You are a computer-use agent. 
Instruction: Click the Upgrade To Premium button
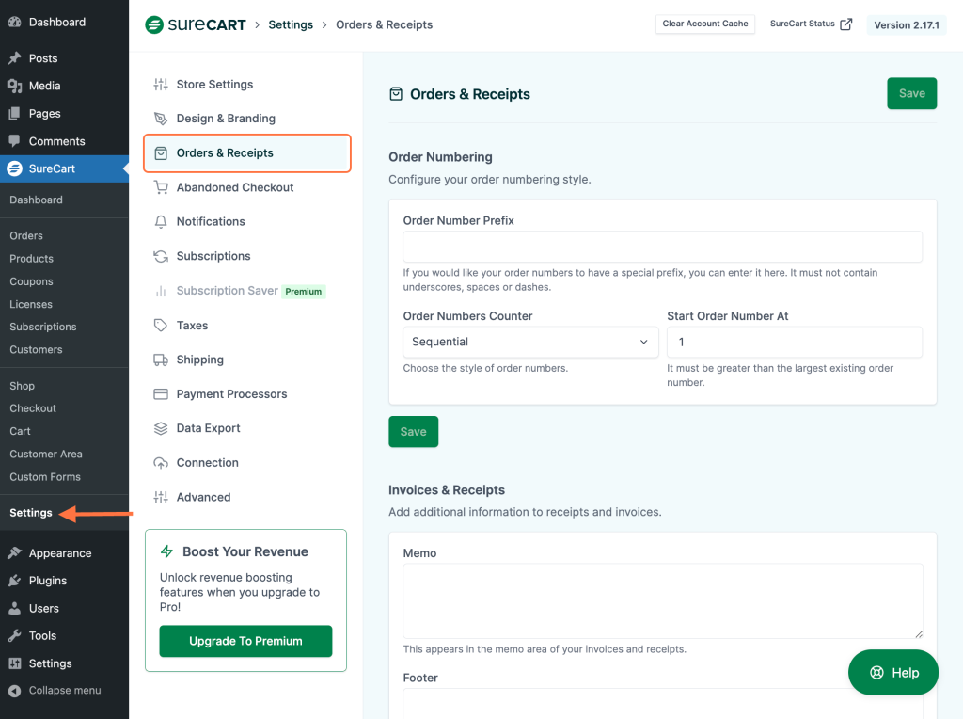[x=245, y=641]
